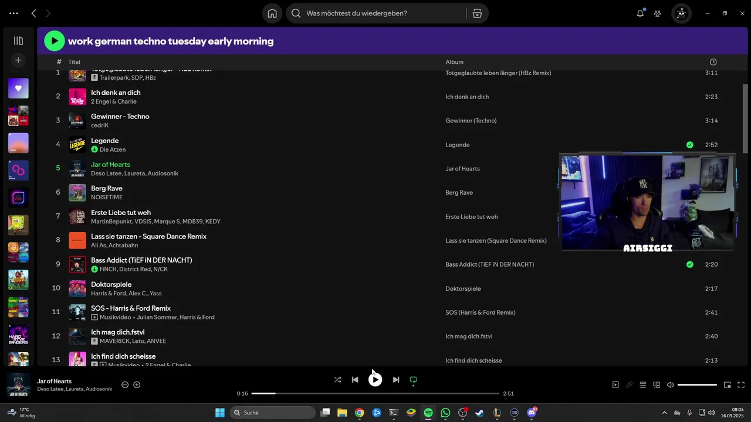Open artist Achtabahn
751x422 pixels.
click(x=123, y=246)
